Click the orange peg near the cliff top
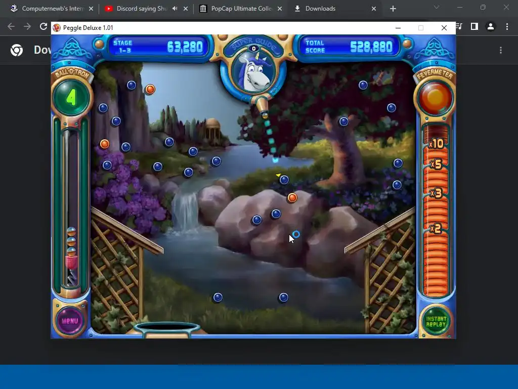The image size is (518, 389). pos(150,89)
